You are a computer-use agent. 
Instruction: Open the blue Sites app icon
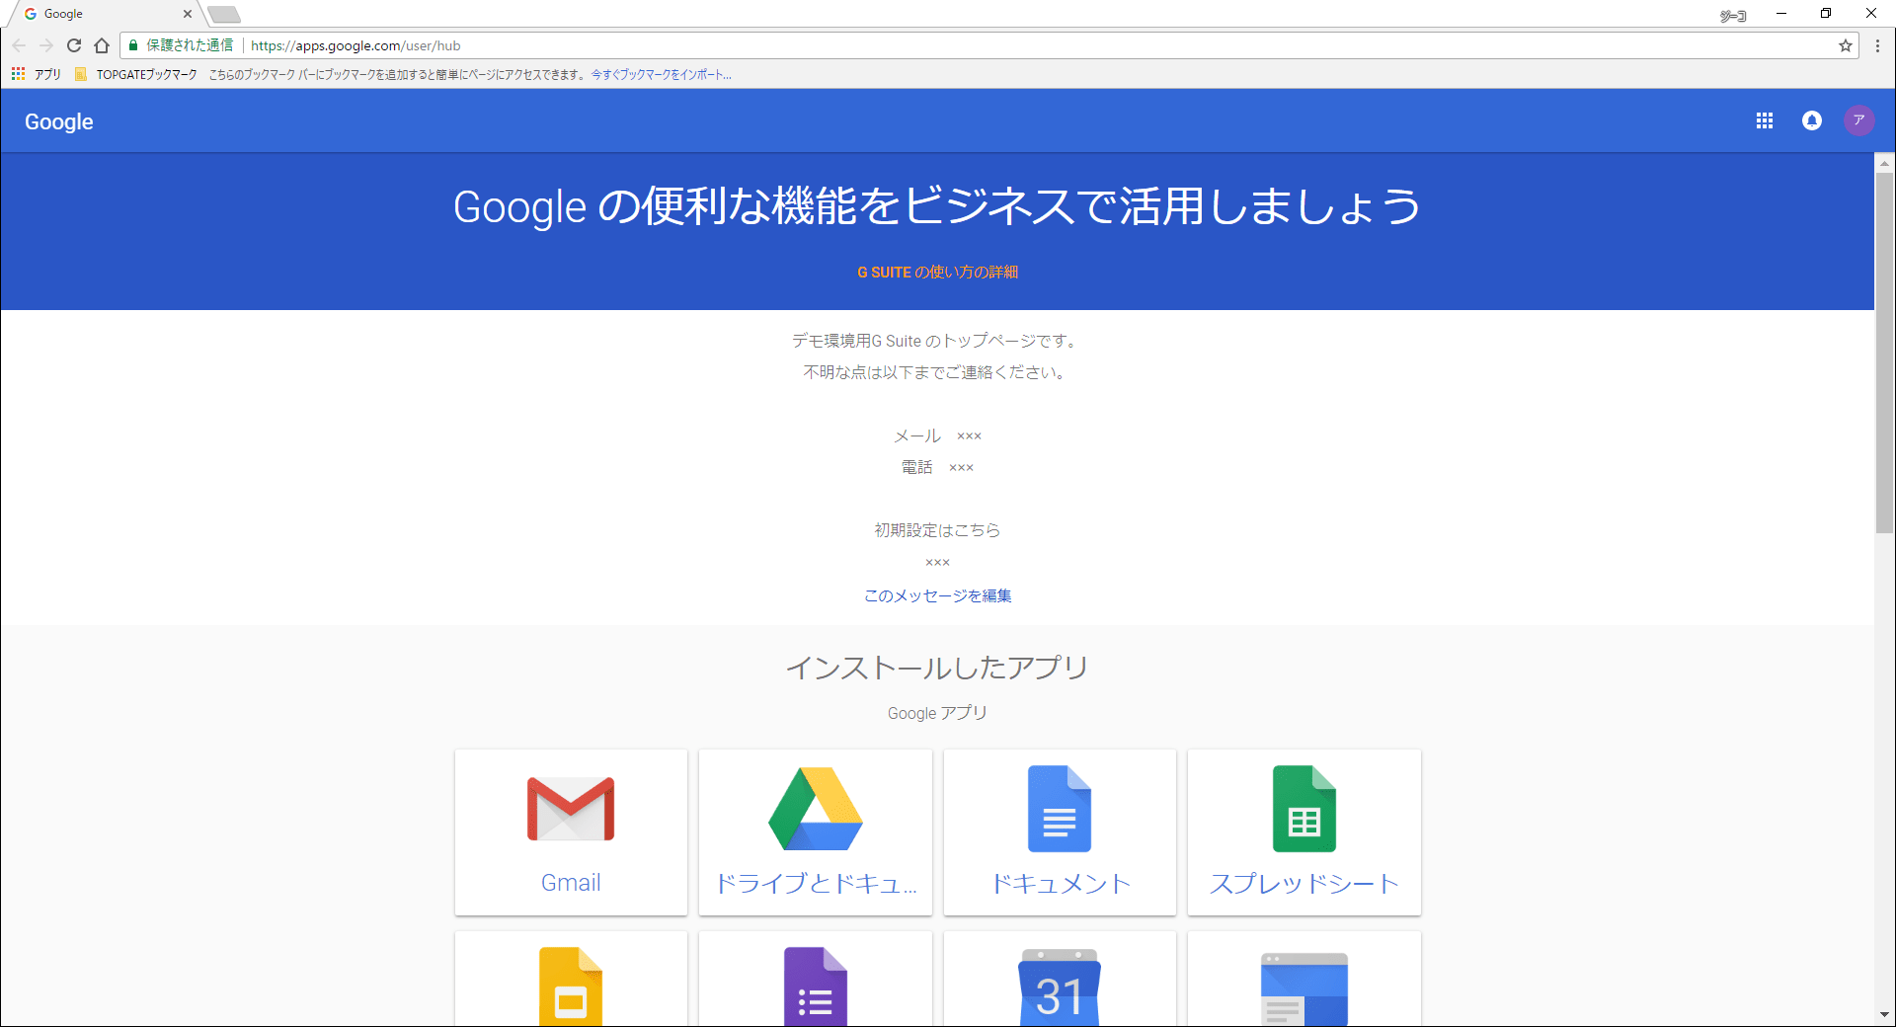(x=1304, y=988)
